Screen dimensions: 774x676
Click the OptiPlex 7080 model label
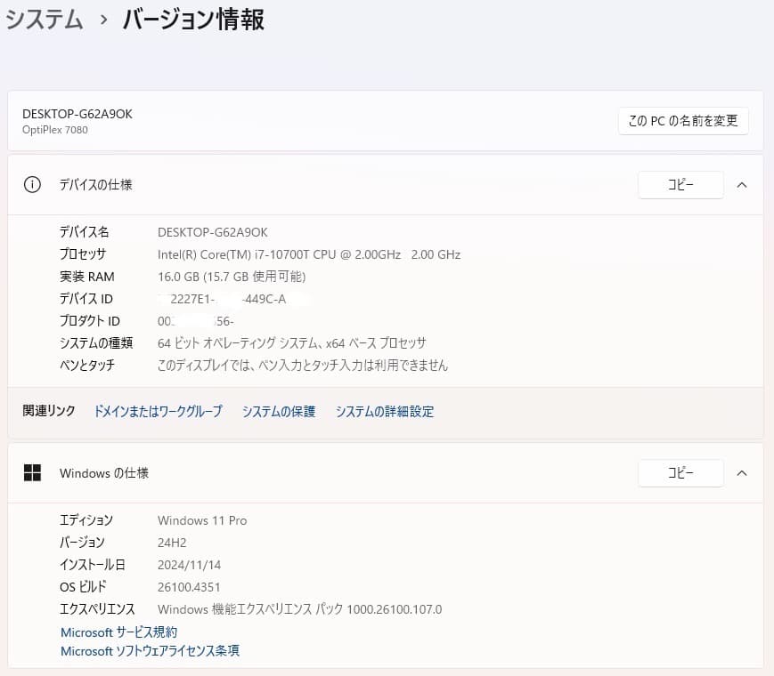tap(54, 130)
